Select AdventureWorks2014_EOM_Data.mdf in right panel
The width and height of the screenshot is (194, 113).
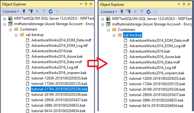[x=159, y=40]
